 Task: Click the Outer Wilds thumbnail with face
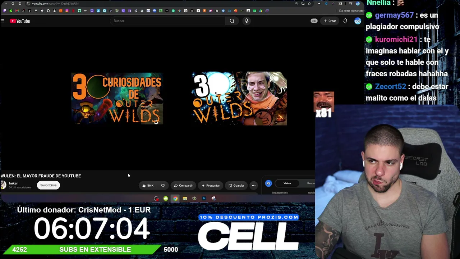pos(239,99)
